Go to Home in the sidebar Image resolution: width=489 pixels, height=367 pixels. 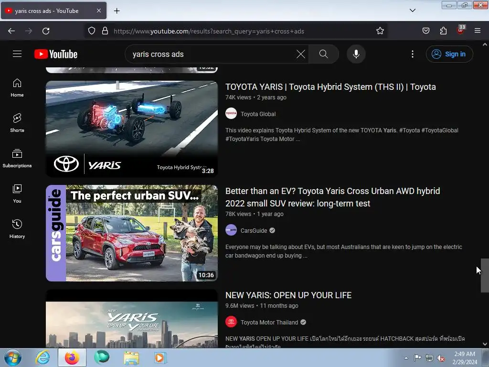(17, 88)
